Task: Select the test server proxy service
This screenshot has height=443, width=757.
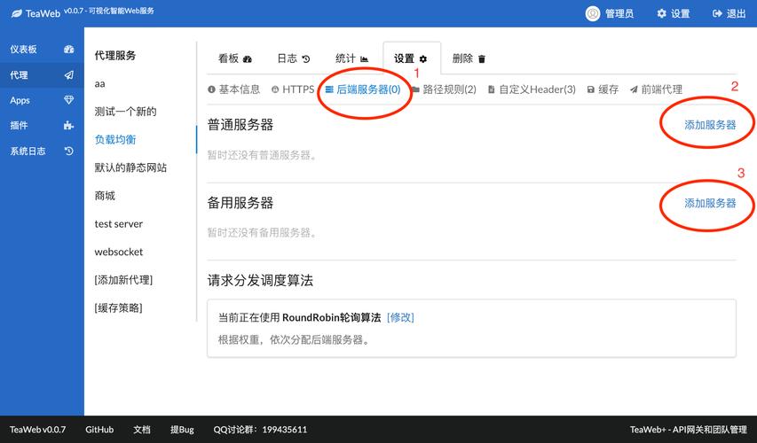Action: tap(119, 223)
